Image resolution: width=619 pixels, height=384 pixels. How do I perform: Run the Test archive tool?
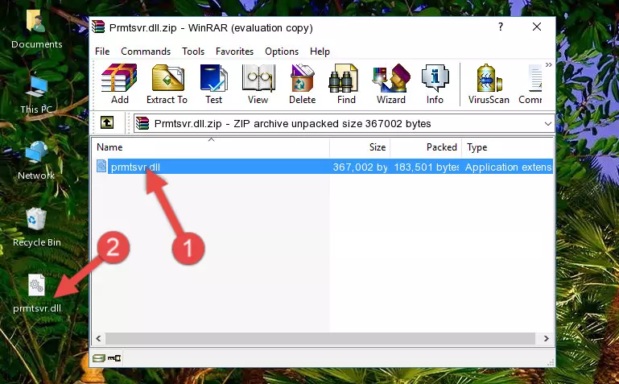click(x=213, y=84)
